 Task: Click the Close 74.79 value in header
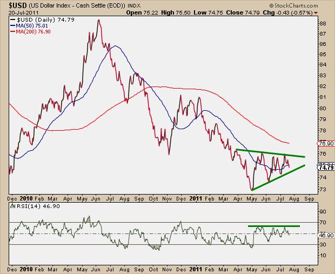(243, 12)
